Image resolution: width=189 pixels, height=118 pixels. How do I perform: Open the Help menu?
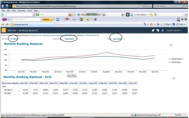tap(36, 11)
